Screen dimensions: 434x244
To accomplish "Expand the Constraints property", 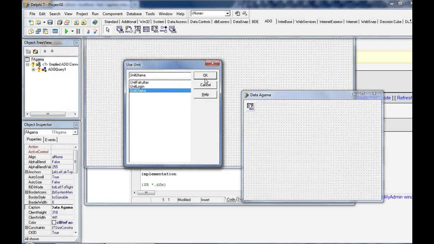I will pyautogui.click(x=26, y=228).
